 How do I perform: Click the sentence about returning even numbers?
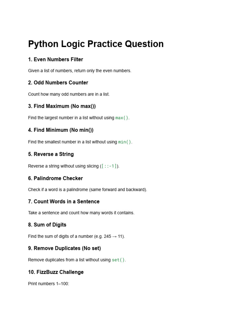pyautogui.click(x=80, y=71)
